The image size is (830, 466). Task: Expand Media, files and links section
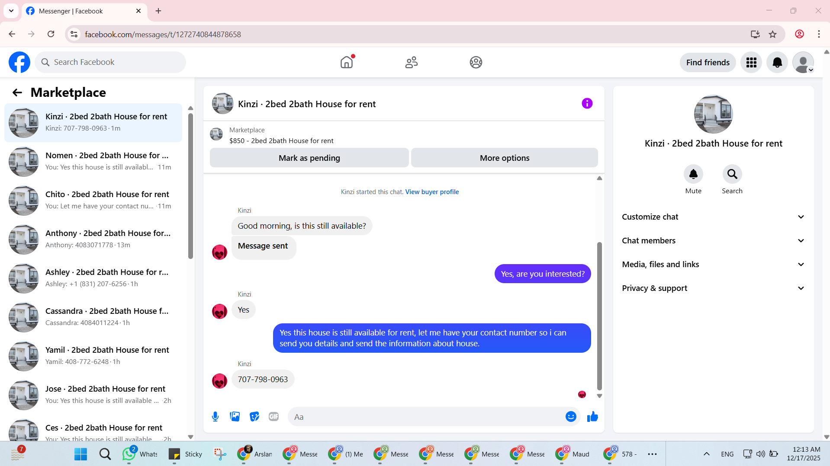click(x=713, y=265)
